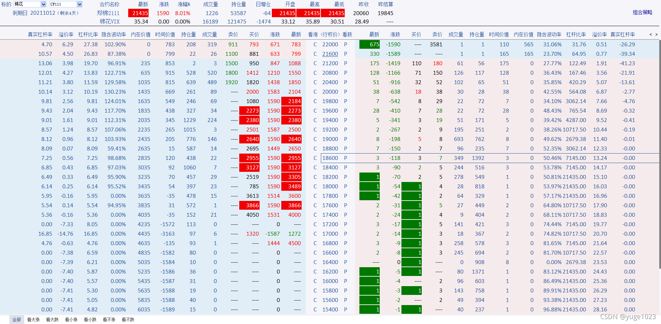Viewport: 661px width, 324px height.
Task: Open the underlined 21600 strike price link
Action: pyautogui.click(x=330, y=54)
